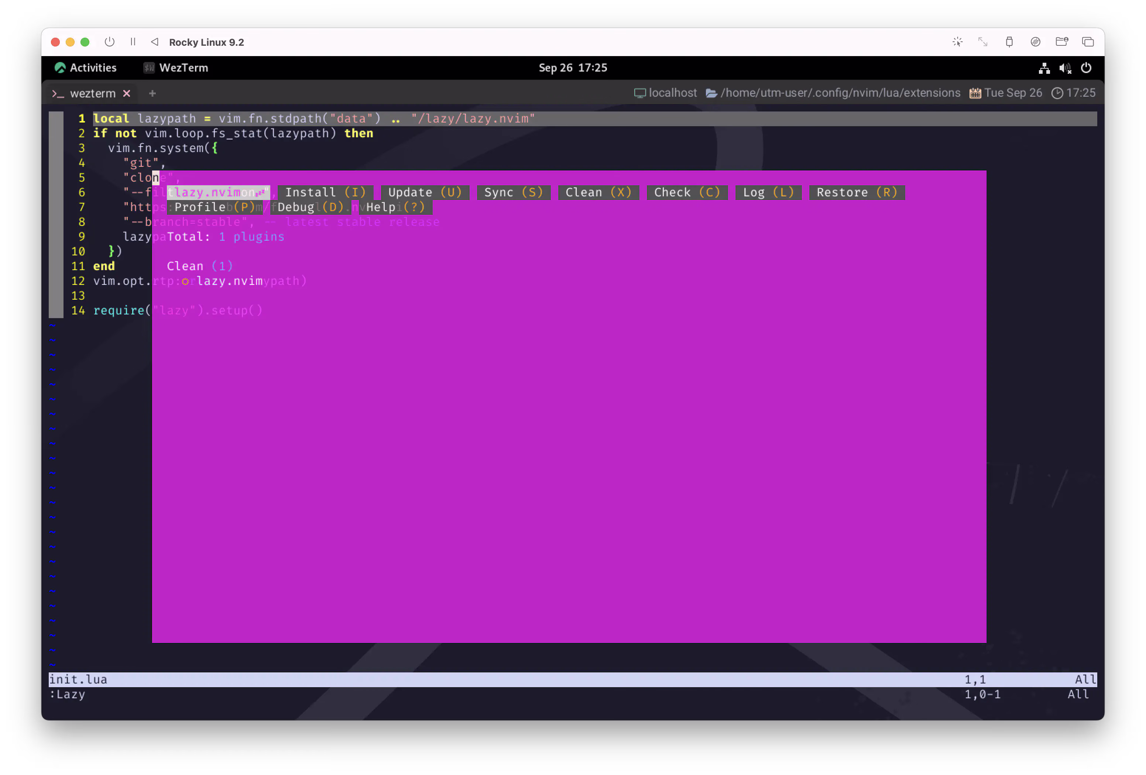The image size is (1146, 775).
Task: Select the lazy.nvim plugin entry
Action: [230, 281]
